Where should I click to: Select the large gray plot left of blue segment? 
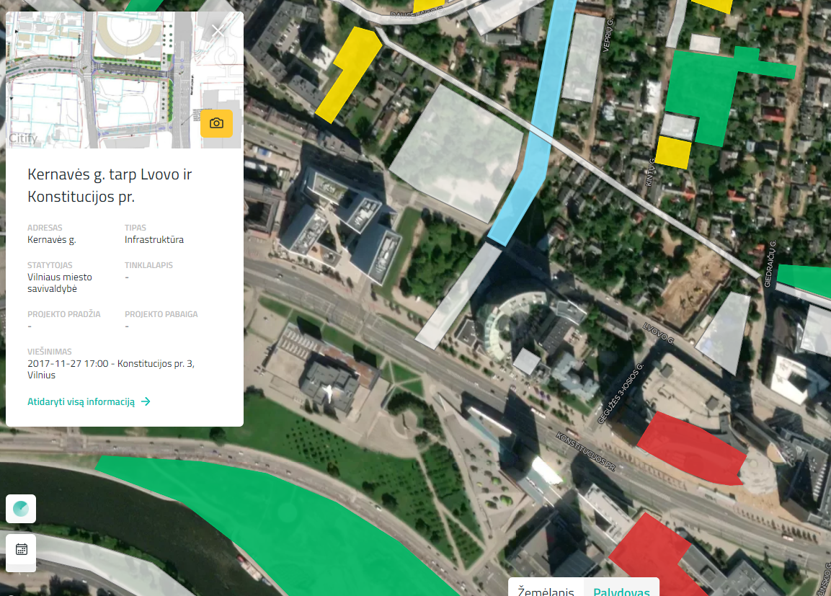click(x=456, y=153)
